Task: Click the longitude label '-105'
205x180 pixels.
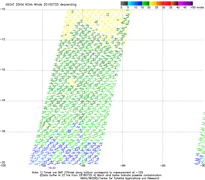Action: 3,166
